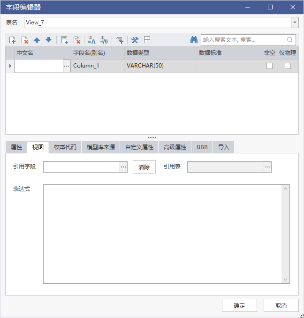This screenshot has height=318, width=304.
Task: Click inside the 表达式 text area
Action: point(162,234)
